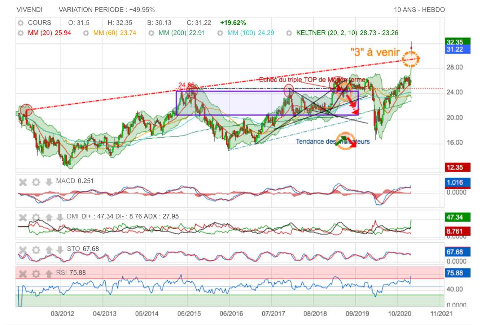Move the DMI panel down
This screenshot has width=490, height=325.
[x=60, y=217]
